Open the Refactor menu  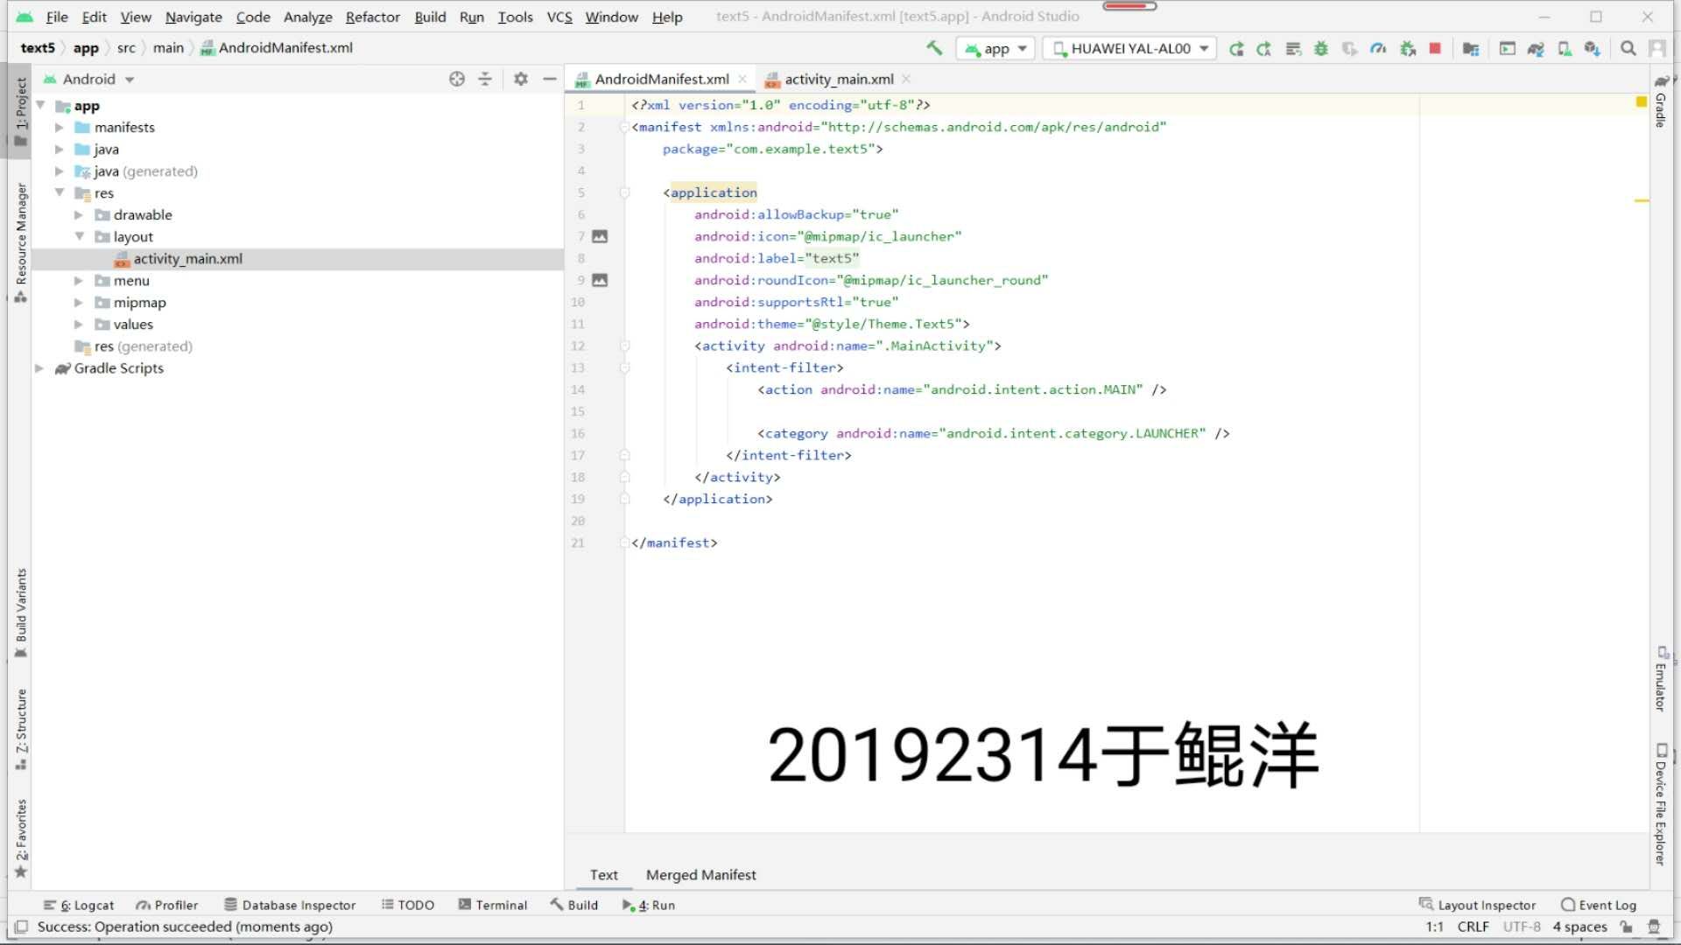coord(372,17)
